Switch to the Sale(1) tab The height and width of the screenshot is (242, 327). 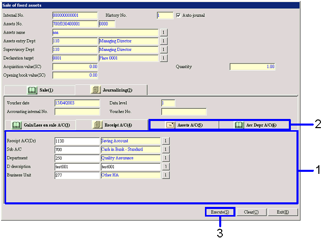pyautogui.click(x=40, y=90)
